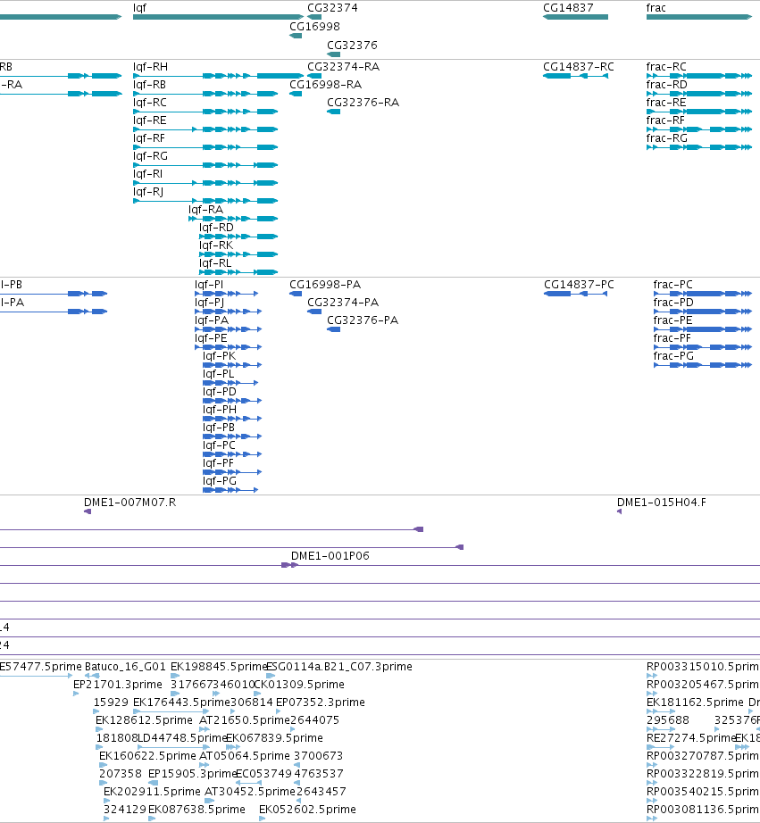Select transcript lqf-RJ
Viewport: 760px width, 823px height.
148,192
